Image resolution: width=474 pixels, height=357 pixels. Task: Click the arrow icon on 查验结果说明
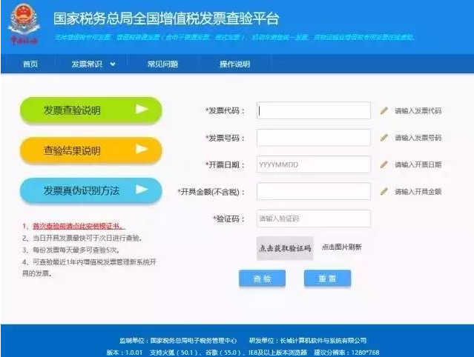(x=142, y=149)
